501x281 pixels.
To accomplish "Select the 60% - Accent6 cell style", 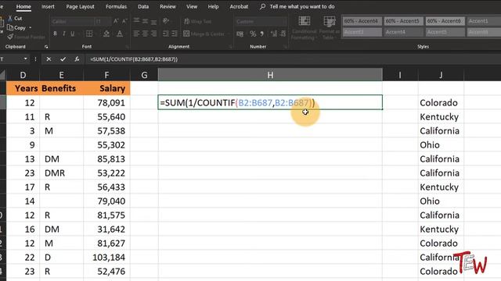I will coord(445,21).
